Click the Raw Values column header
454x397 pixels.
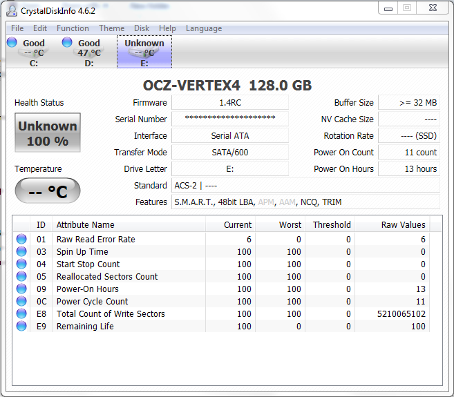coord(404,224)
